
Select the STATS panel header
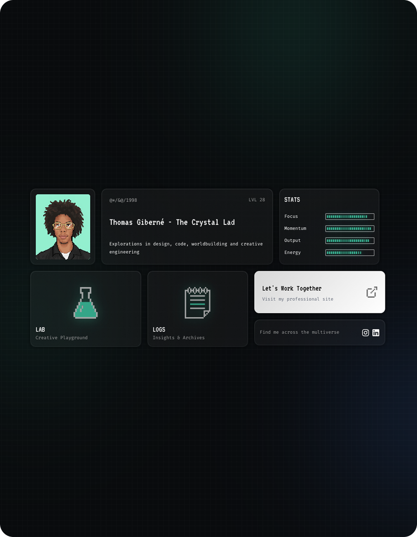[x=292, y=200]
